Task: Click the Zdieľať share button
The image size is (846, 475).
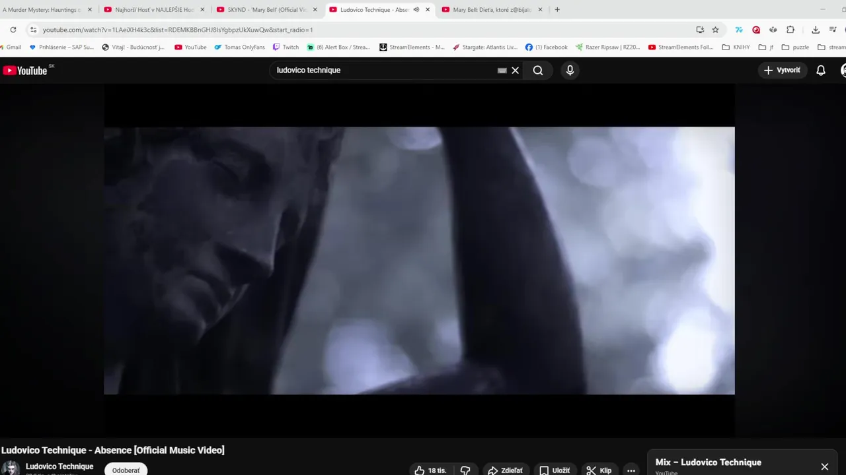Action: point(506,470)
